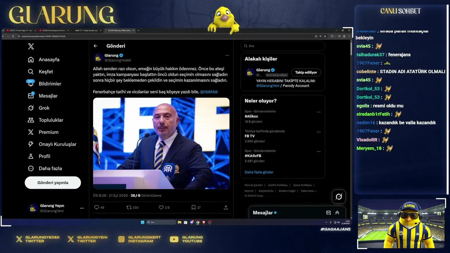The image size is (450, 253).
Task: Click @GlarungYeni link in bio
Action: [x=268, y=86]
